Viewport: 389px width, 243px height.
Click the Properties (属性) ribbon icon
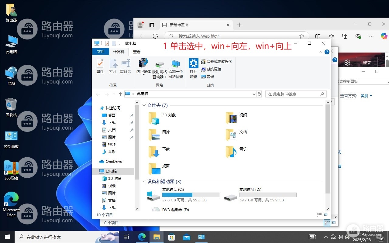pos(100,67)
